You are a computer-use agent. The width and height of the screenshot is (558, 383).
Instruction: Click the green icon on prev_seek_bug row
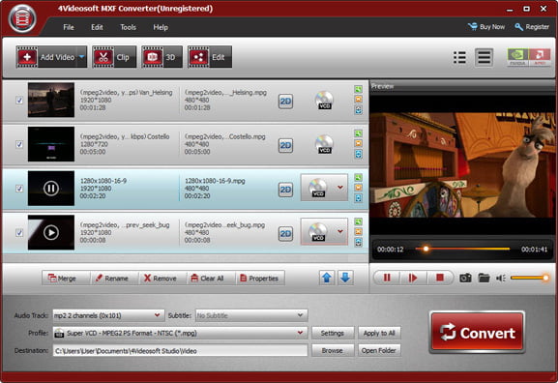[x=359, y=221]
